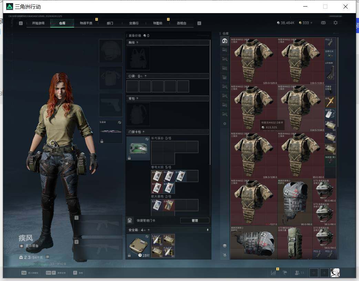This screenshot has width=359, height=281.
Task: Expand the 门禁卡包 section header
Action: click(167, 132)
